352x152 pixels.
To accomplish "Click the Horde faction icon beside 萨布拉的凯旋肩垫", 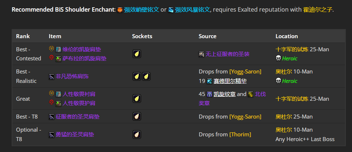I will click(x=51, y=58).
